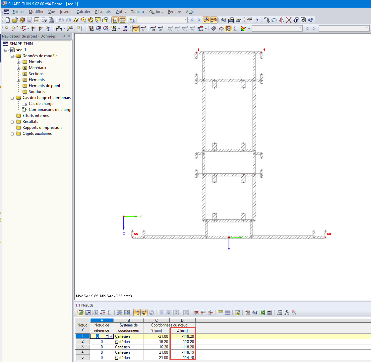371x362 pixels.
Task: Open the Outils menu
Action: 121,12
